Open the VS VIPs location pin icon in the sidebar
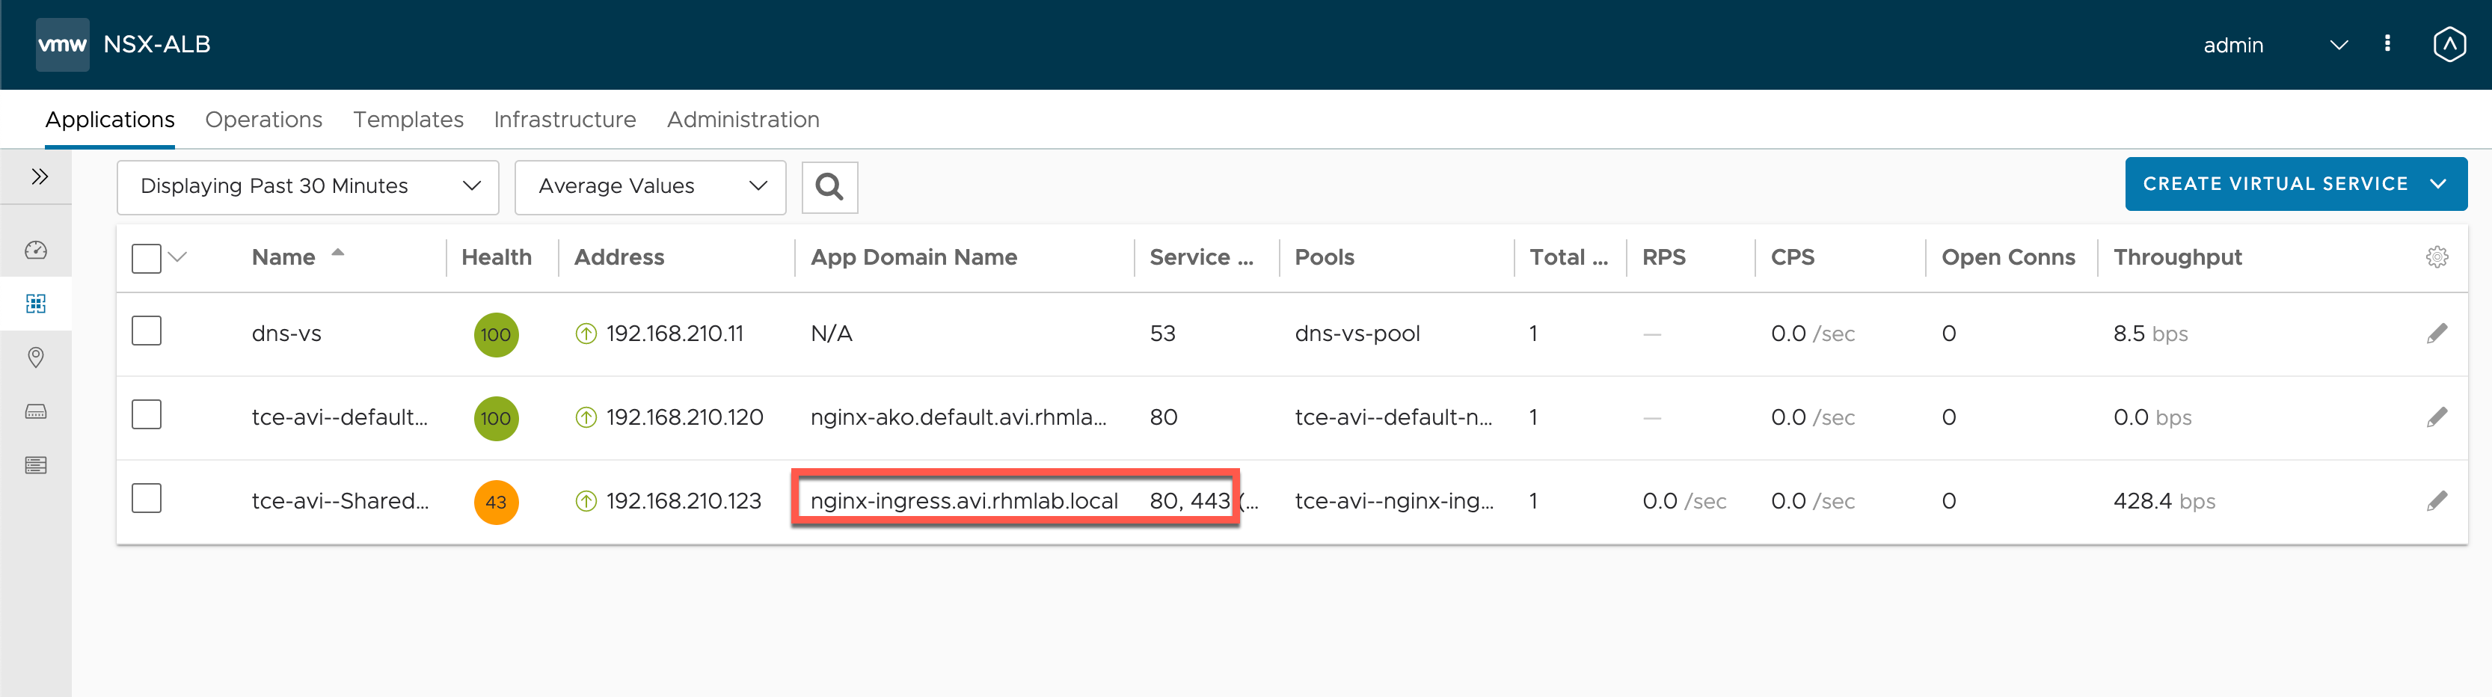Screen dimensions: 2492x697 click(36, 357)
